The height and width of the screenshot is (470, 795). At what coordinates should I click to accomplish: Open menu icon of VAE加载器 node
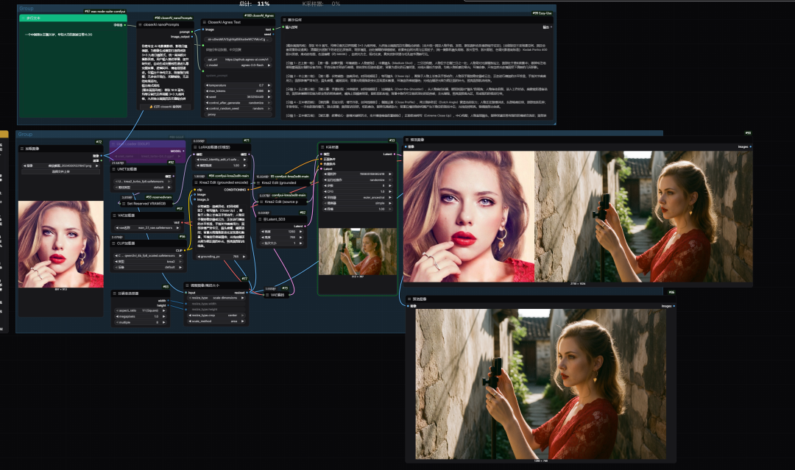click(x=114, y=216)
